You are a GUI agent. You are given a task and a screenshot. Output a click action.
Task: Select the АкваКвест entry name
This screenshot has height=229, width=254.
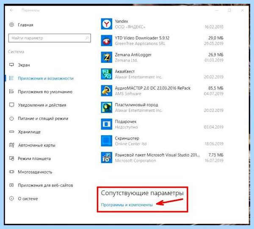125,72
